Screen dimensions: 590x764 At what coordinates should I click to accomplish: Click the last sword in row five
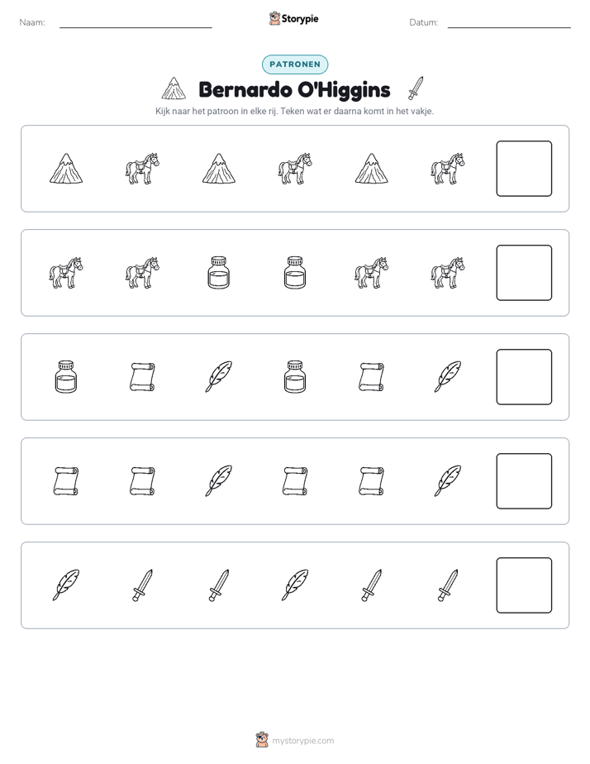[447, 585]
